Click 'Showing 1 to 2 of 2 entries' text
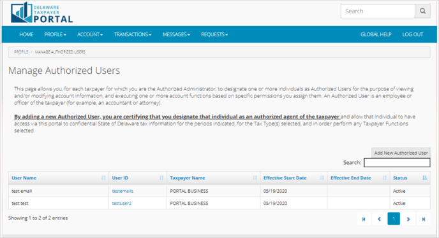The image size is (439, 238). 38,218
